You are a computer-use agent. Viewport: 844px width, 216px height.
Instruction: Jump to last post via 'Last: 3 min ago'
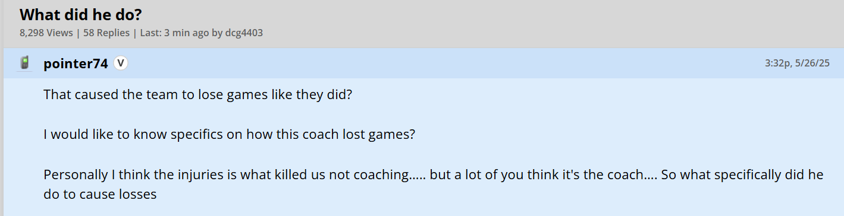[x=174, y=33]
